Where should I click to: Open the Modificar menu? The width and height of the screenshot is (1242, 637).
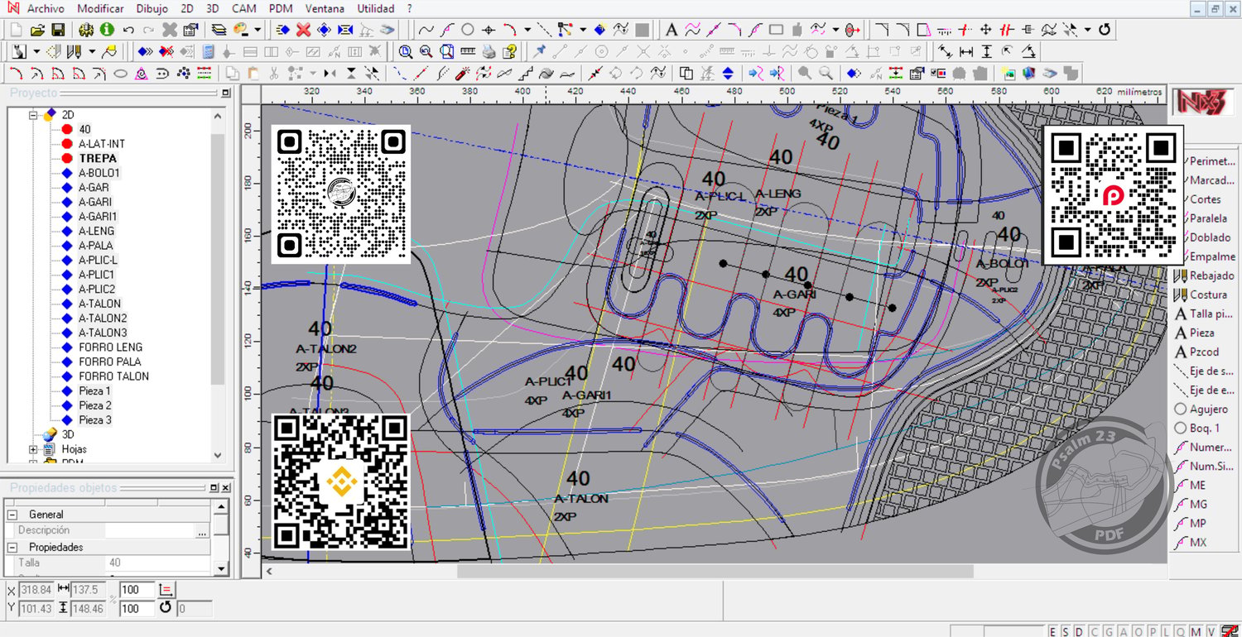tap(100, 8)
